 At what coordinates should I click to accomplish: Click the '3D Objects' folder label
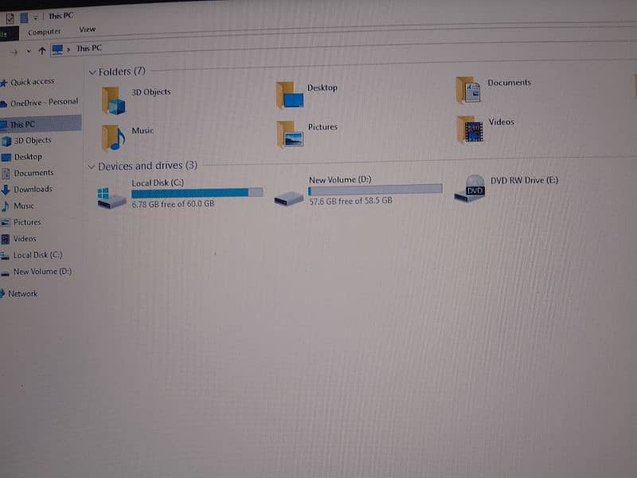coord(151,92)
